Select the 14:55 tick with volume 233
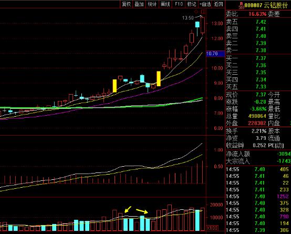This screenshot has width=291, height=234. (x=258, y=190)
